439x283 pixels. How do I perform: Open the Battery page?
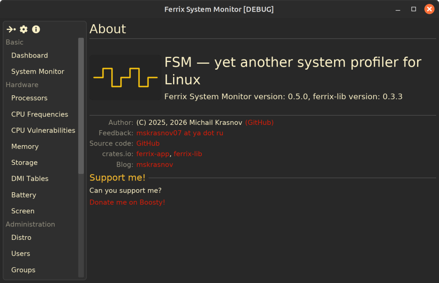coord(23,195)
